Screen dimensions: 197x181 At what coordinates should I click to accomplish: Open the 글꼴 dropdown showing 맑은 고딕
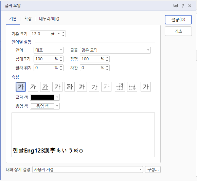pos(115,50)
